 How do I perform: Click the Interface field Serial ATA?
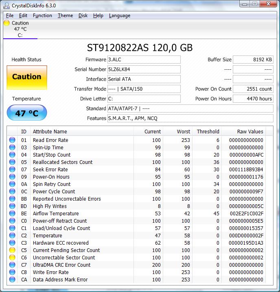(144, 79)
